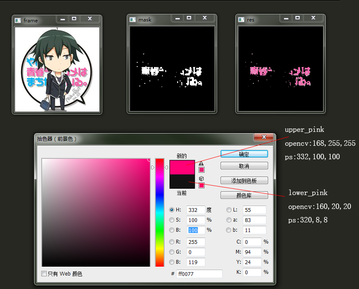Click the hex field showing ff0077
Viewport: 359px width, 289px height.
pyautogui.click(x=199, y=274)
